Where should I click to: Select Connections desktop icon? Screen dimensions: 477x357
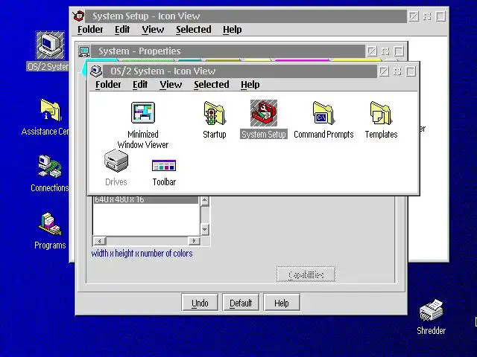click(x=50, y=166)
